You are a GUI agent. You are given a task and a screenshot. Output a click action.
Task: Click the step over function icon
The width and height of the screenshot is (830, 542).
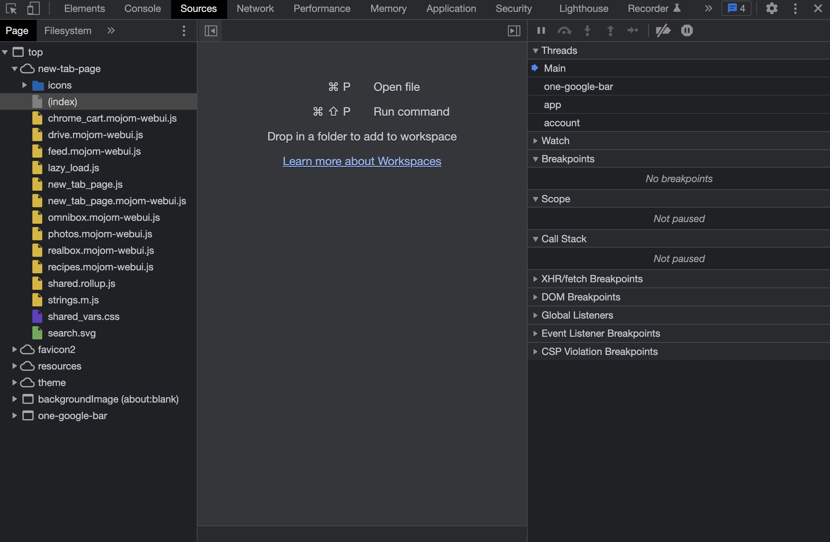564,31
